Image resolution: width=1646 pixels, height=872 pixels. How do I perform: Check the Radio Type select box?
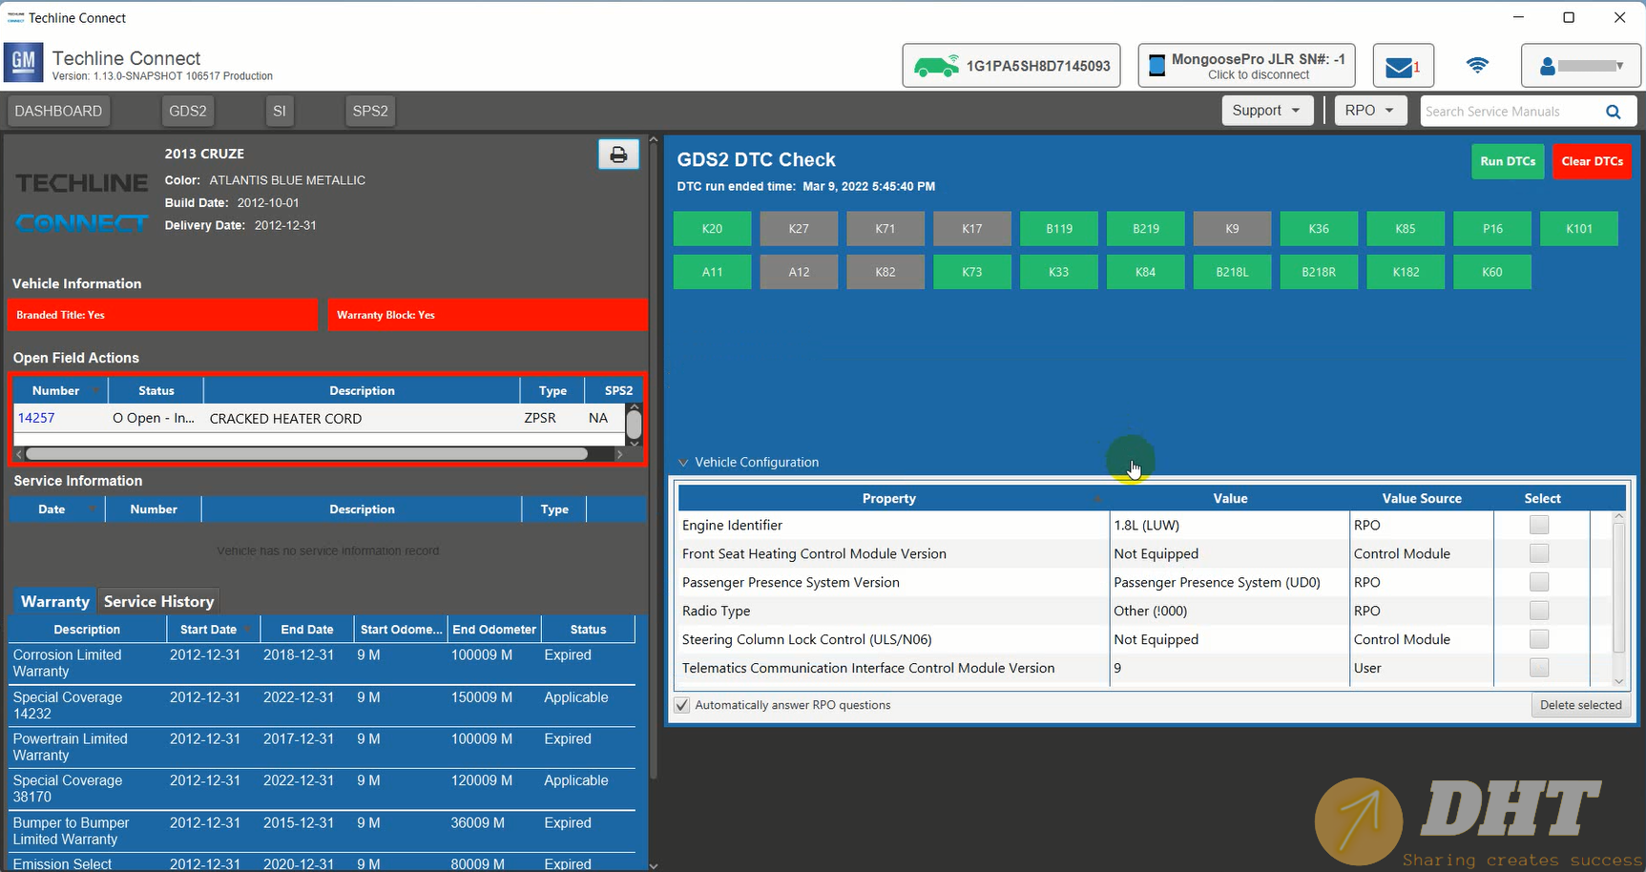click(x=1538, y=611)
